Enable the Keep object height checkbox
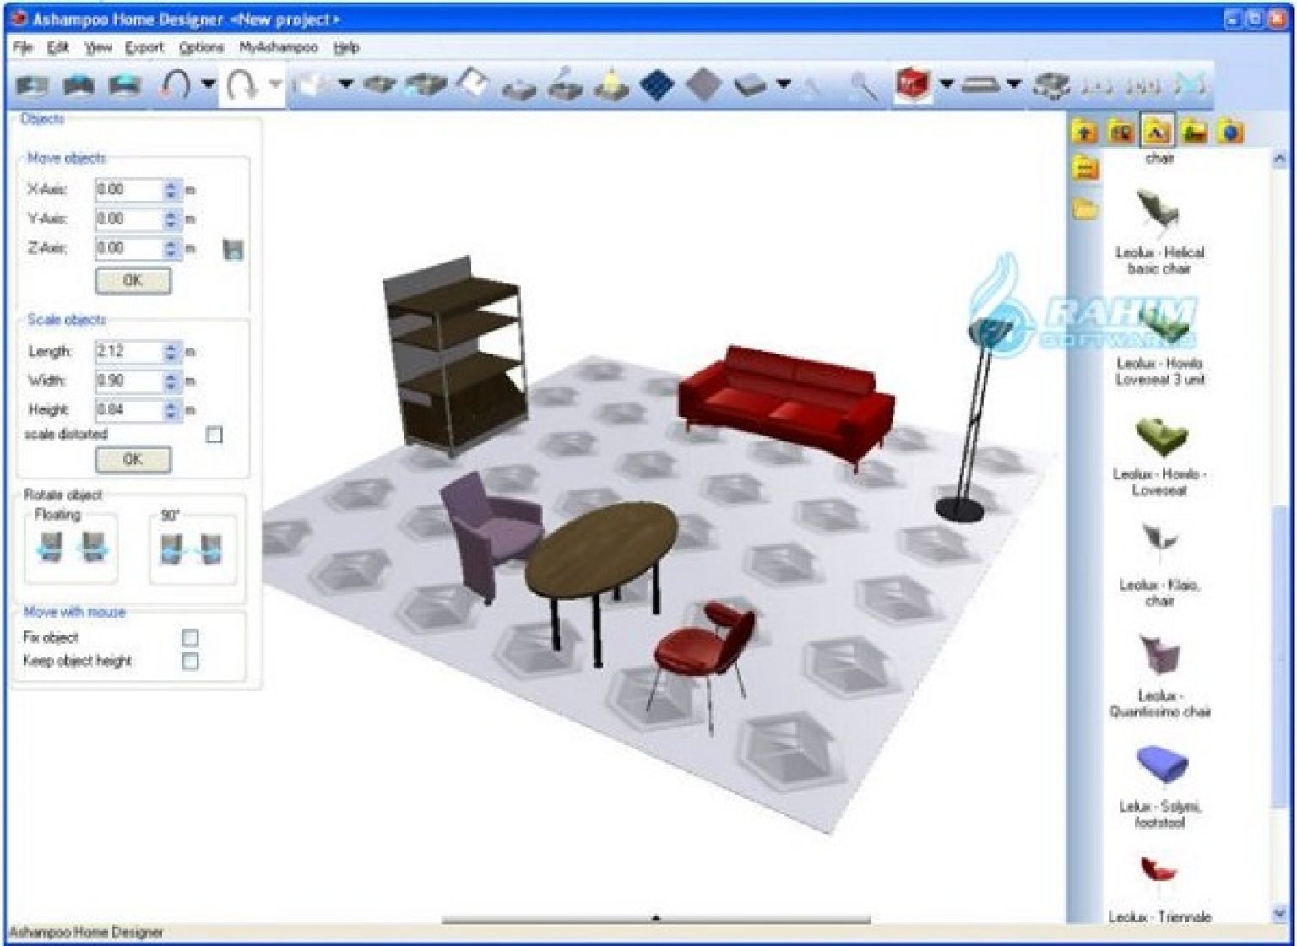The image size is (1297, 946). pos(191,661)
